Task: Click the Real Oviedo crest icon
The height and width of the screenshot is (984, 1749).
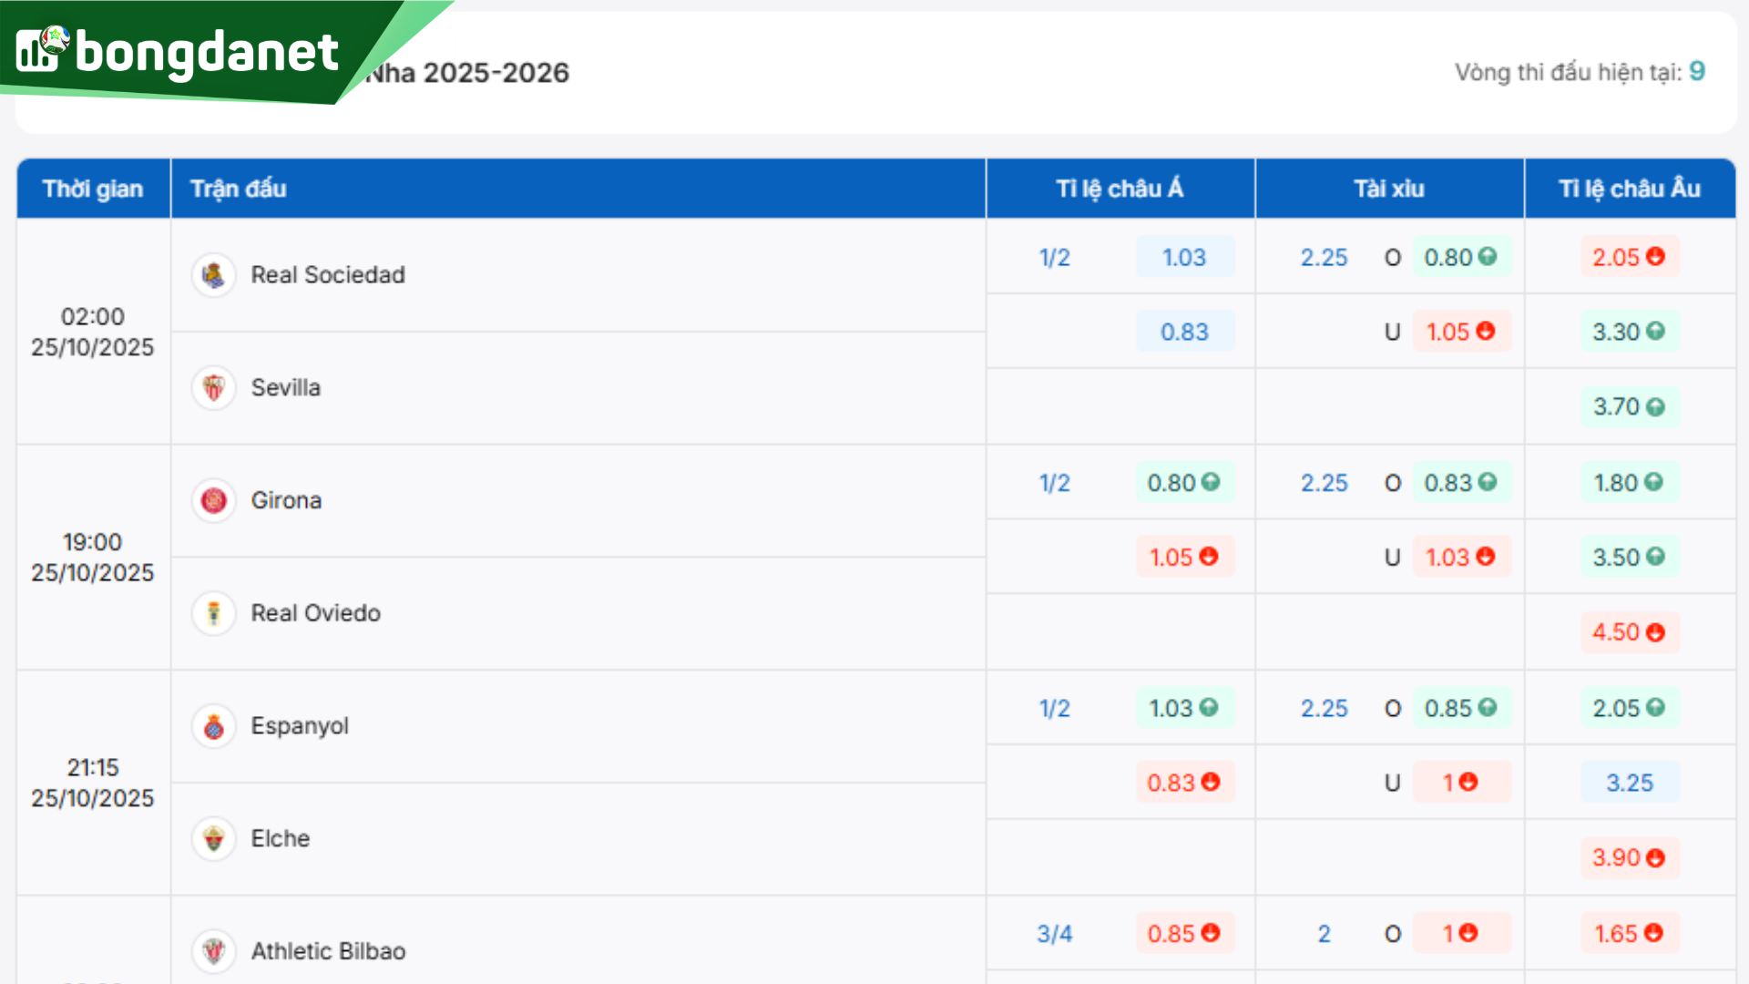Action: [x=213, y=613]
